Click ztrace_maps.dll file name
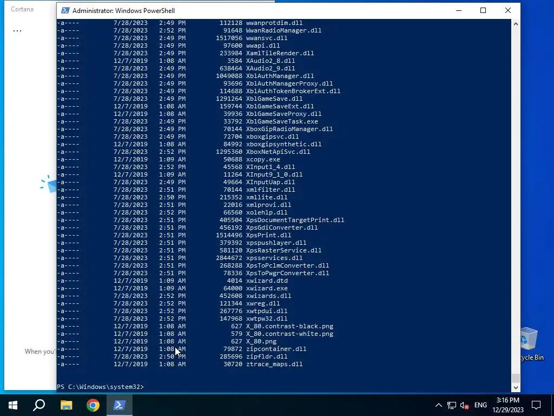 click(x=274, y=365)
